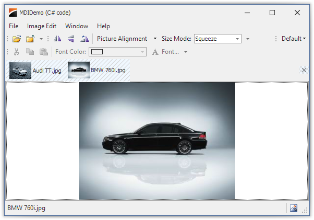
Task: Select the BMW 760i.jpg tab
Action: click(98, 70)
